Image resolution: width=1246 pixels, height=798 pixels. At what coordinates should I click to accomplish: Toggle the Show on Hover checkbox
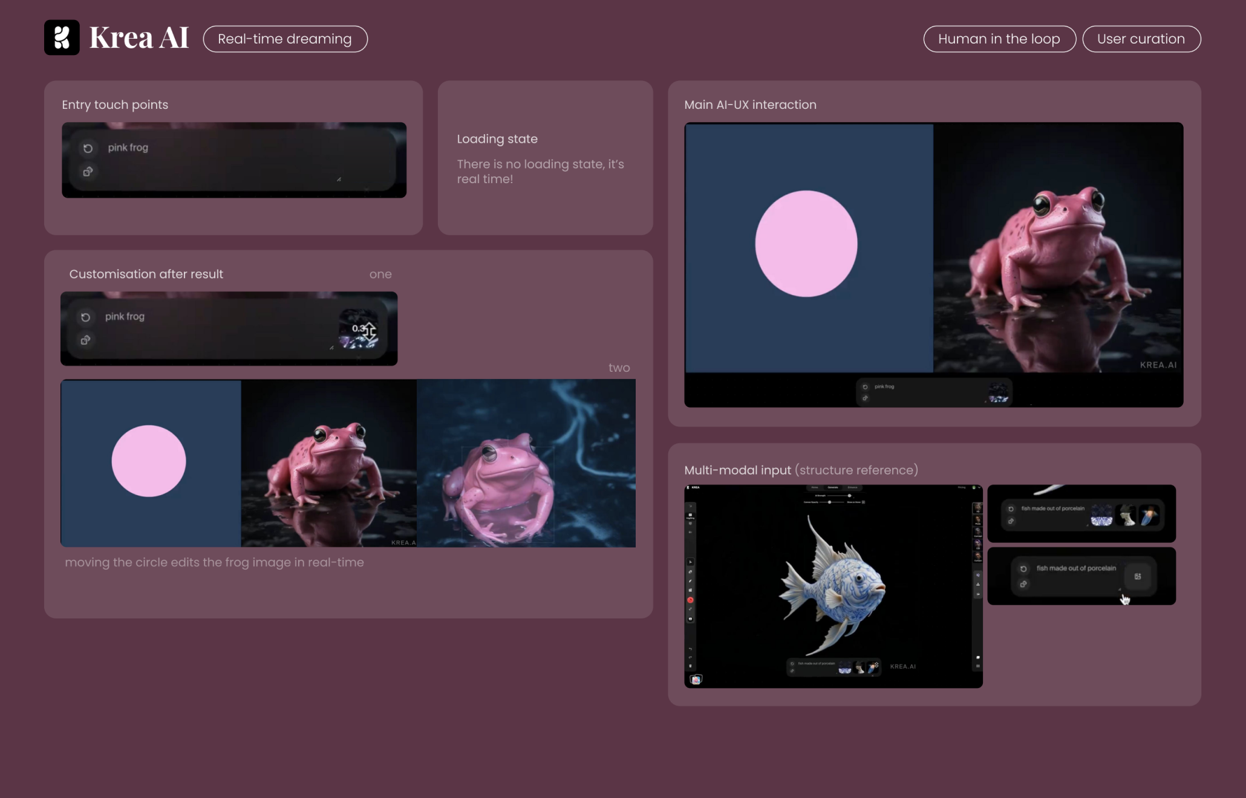863,502
